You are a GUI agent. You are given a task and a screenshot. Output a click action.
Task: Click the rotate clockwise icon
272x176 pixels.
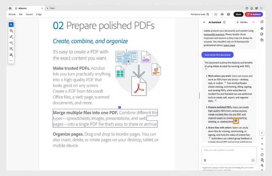262,155
